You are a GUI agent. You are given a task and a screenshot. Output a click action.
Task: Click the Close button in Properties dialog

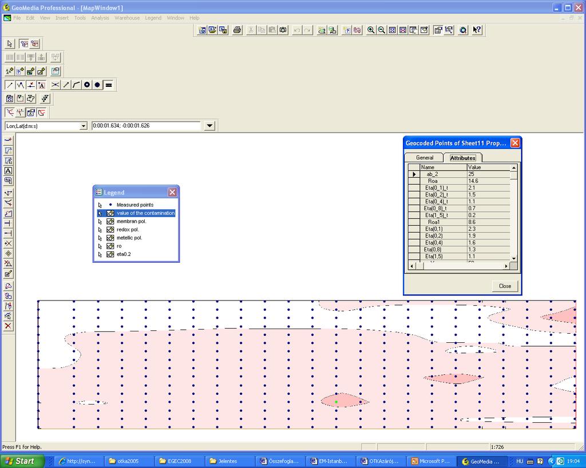click(505, 286)
